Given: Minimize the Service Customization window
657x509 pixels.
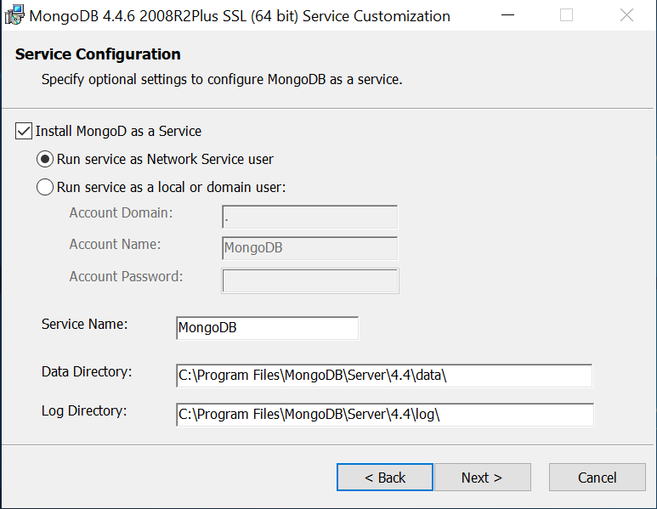Looking at the screenshot, I should click(x=507, y=15).
